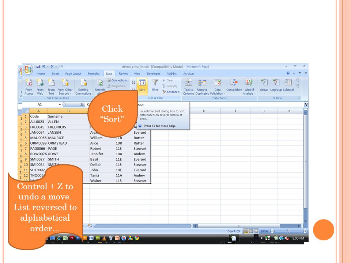Select the Review ribbon tab

pos(123,73)
